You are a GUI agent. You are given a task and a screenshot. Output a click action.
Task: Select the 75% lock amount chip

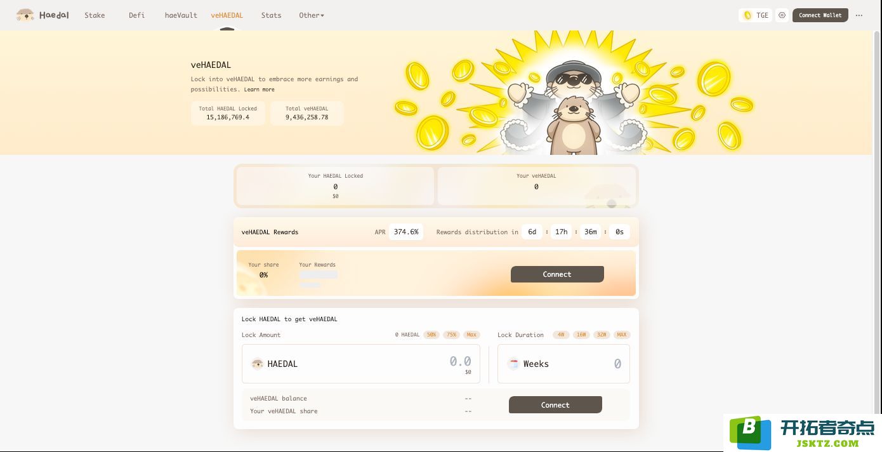click(x=451, y=335)
